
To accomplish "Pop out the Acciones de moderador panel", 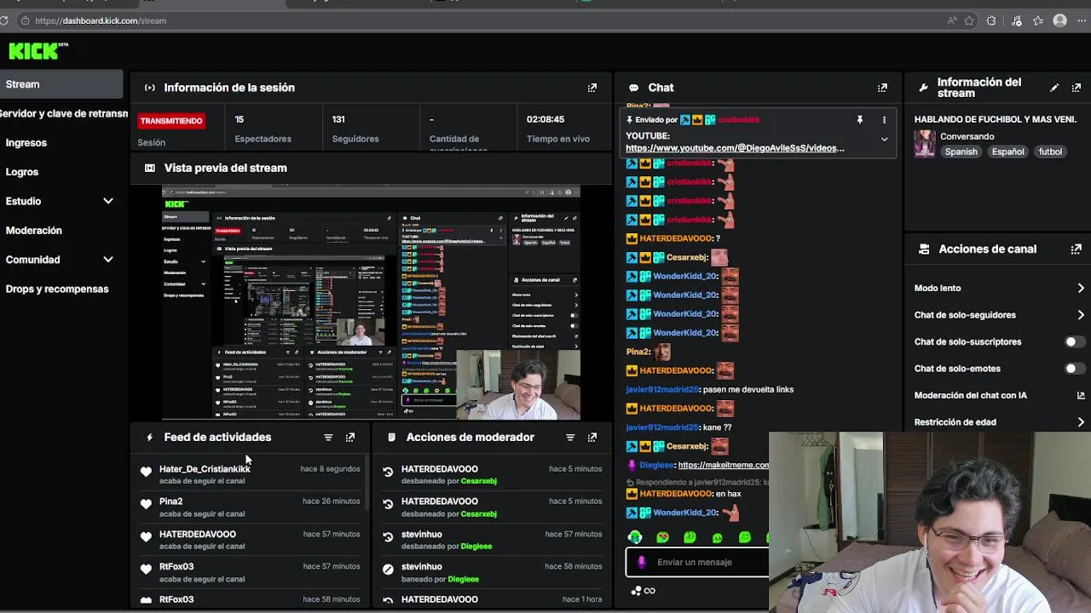I will pos(592,438).
